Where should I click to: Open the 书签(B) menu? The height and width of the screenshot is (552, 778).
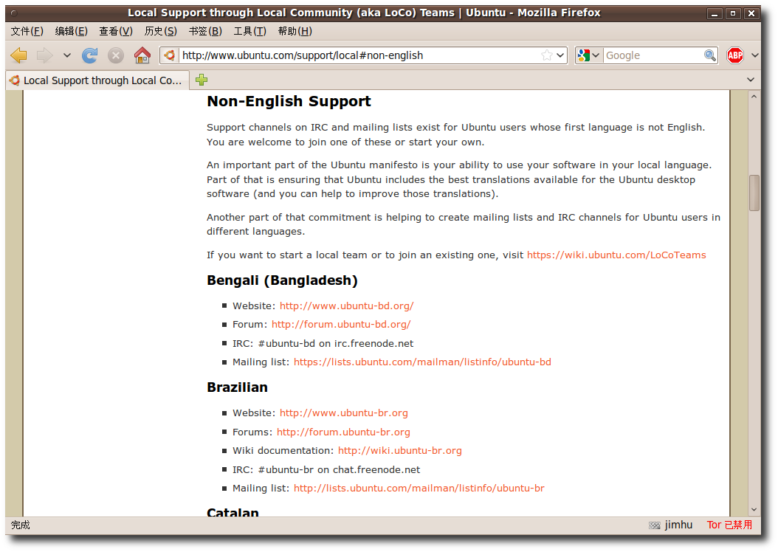tap(205, 31)
